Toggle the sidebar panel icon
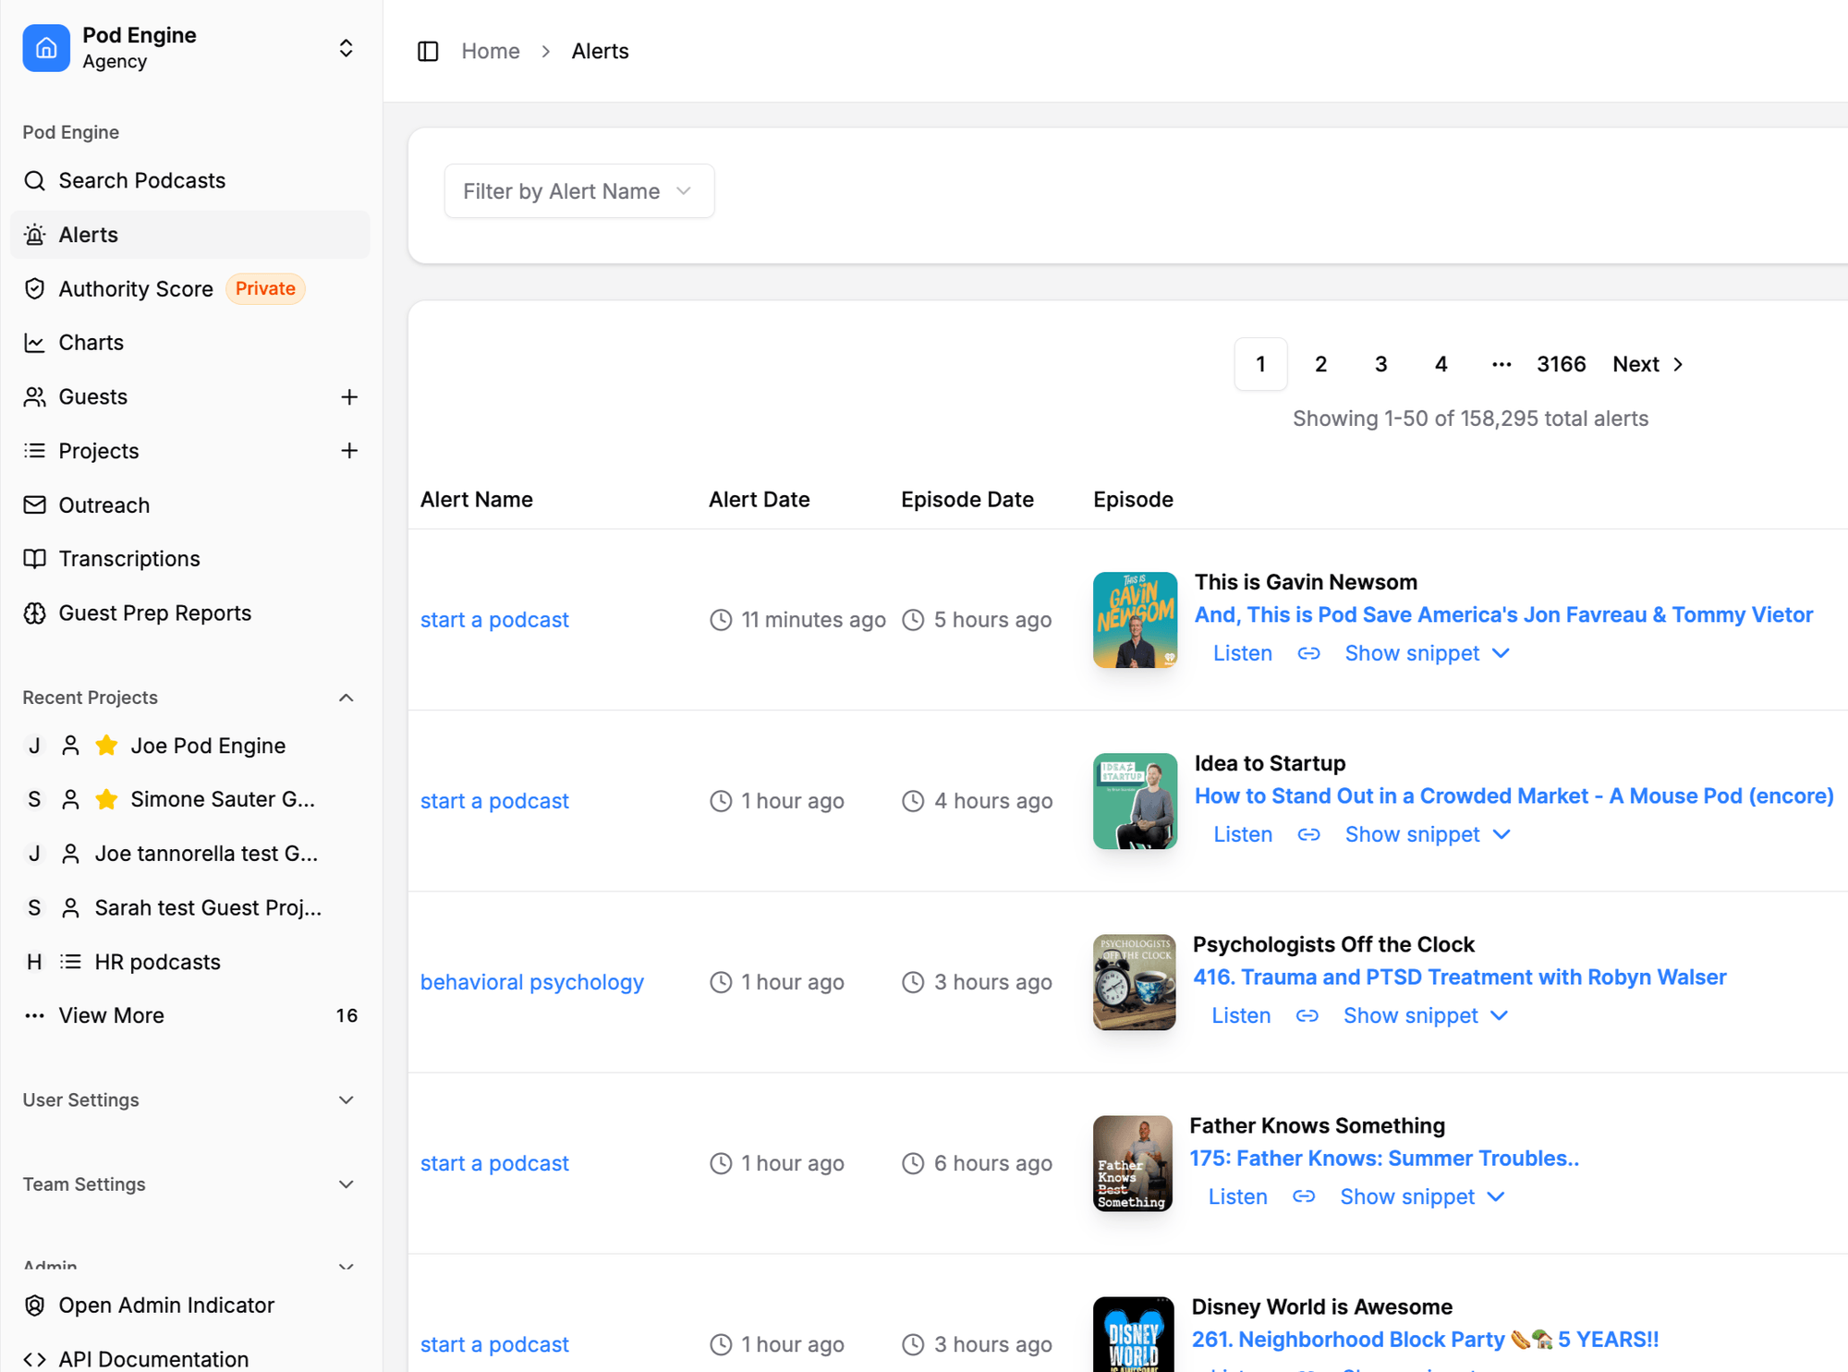1848x1372 pixels. [x=428, y=51]
